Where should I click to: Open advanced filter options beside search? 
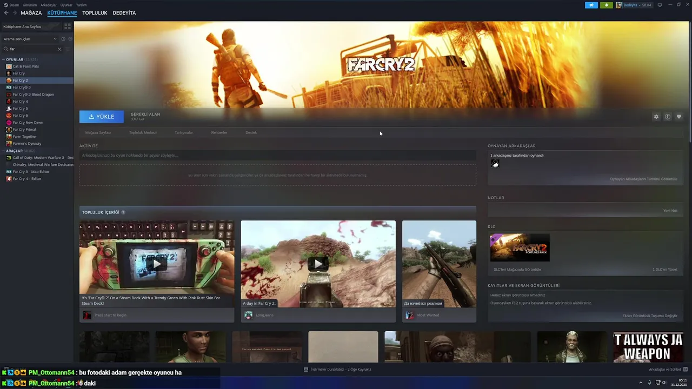(x=68, y=49)
